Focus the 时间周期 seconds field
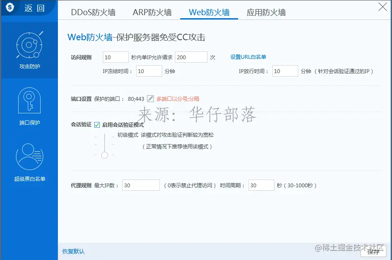Image resolution: width=392 pixels, height=260 pixels. [261, 185]
